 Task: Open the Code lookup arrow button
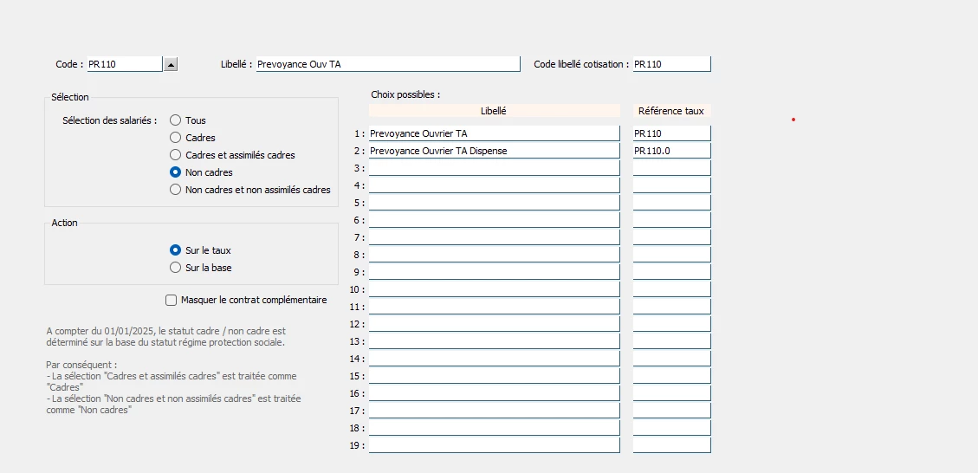(171, 64)
